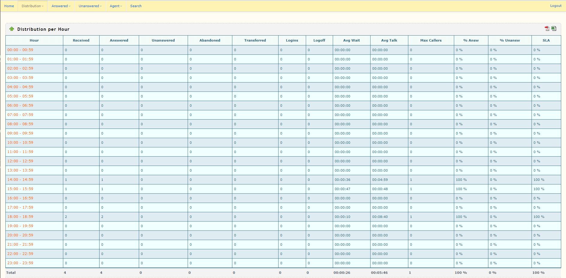Expand the Answered menu
This screenshot has width=566, height=278.
[x=61, y=6]
